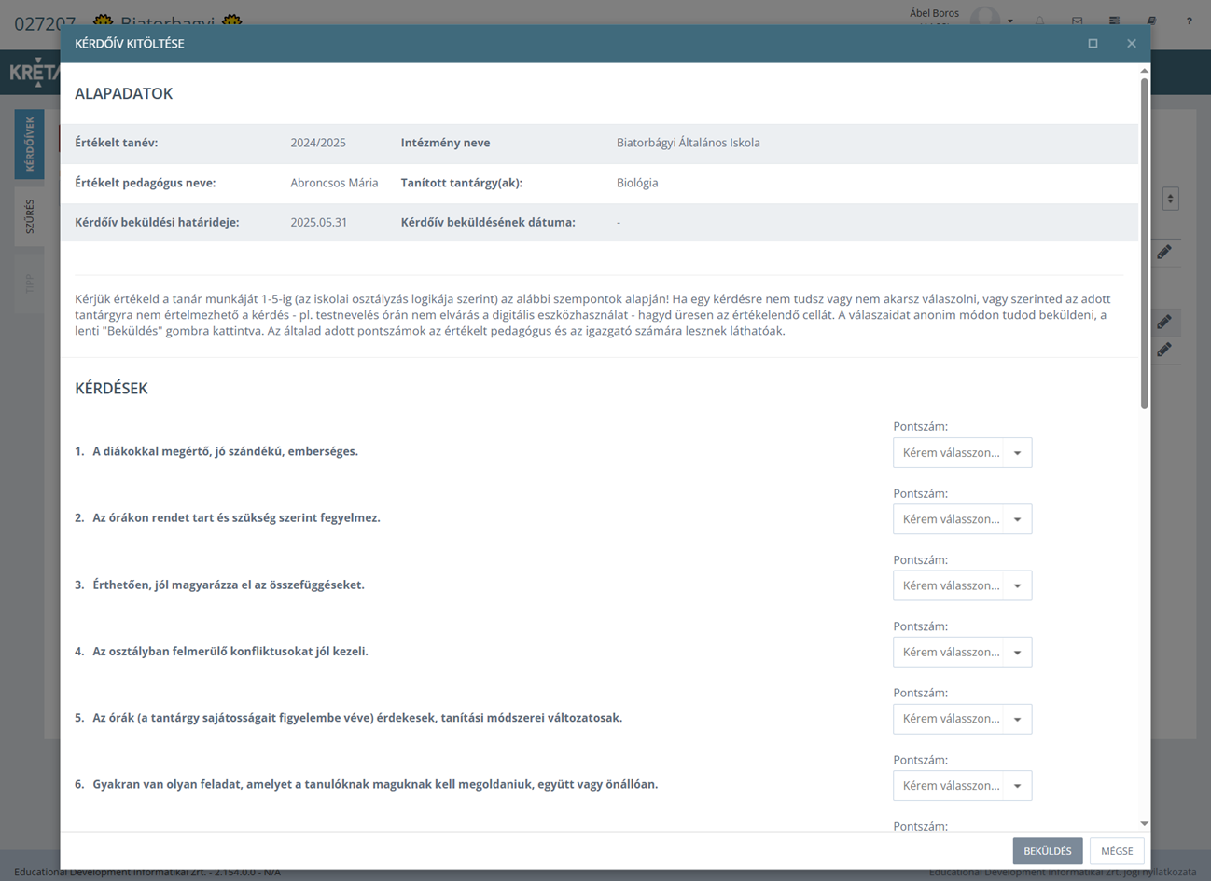The width and height of the screenshot is (1211, 881).
Task: Click the lowest pencil edit icon behind dialog
Action: 1164,350
